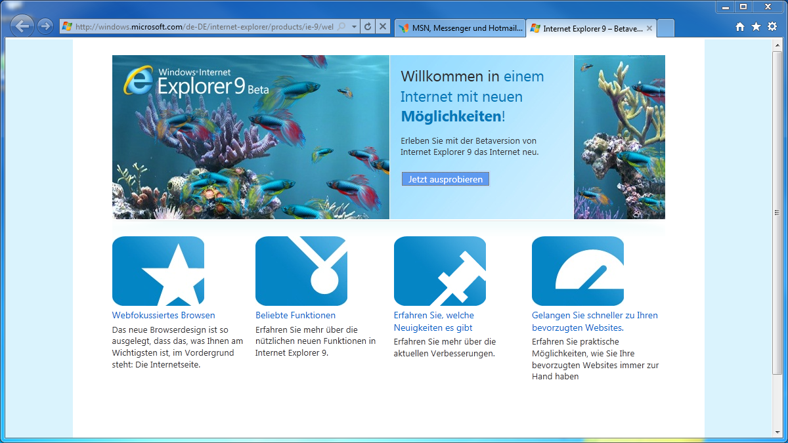The height and width of the screenshot is (443, 788).
Task: Stop loading with the X icon
Action: tap(383, 27)
